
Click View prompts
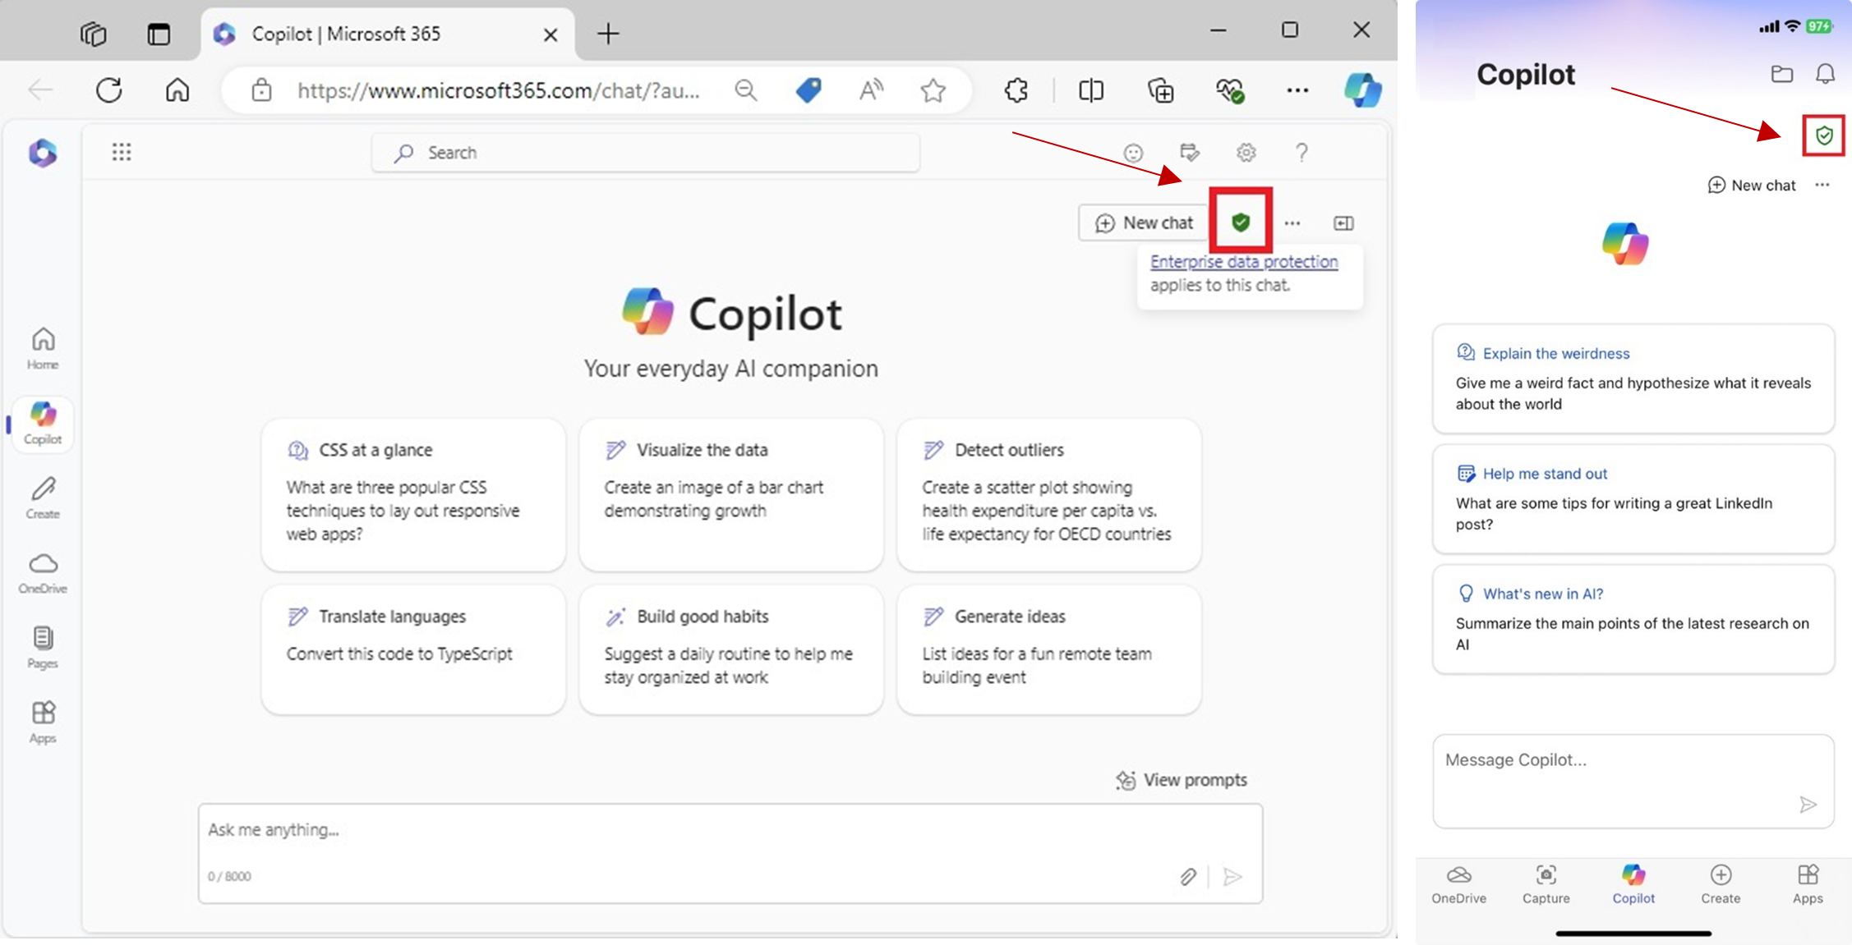pyautogui.click(x=1182, y=780)
